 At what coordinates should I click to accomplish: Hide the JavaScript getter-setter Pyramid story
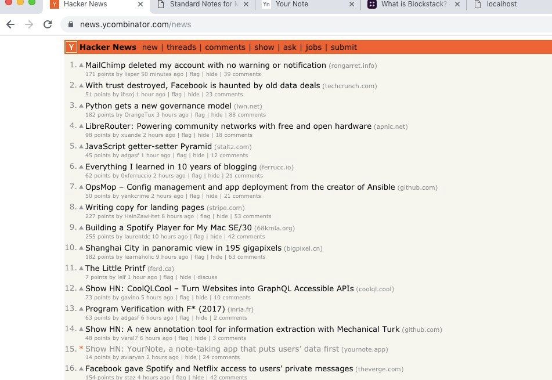[199, 155]
